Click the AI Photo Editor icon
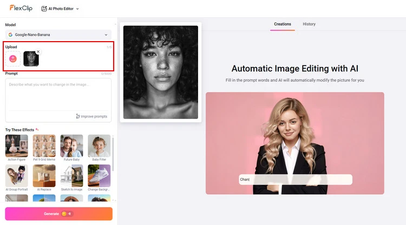 tap(44, 9)
